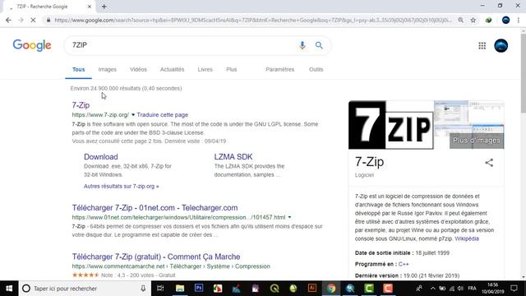Click the 7ZIP logo image
This screenshot has width=526, height=296.
[391, 125]
